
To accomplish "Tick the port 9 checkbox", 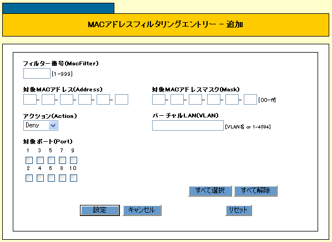I will point(73,160).
